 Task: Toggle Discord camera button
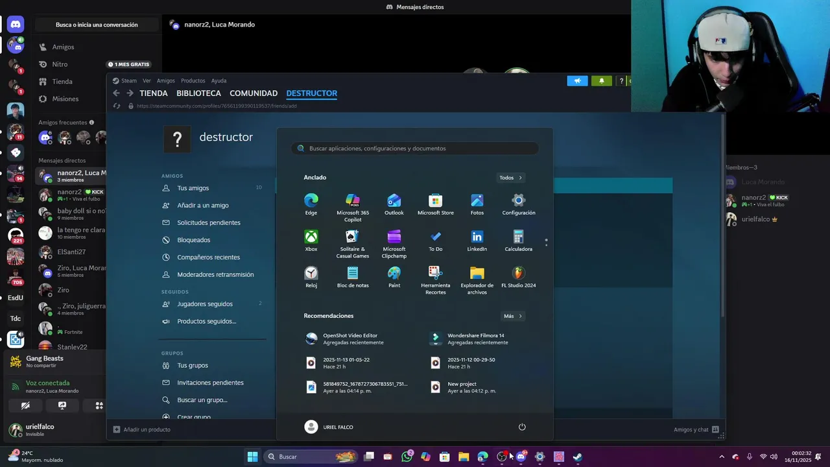(25, 405)
